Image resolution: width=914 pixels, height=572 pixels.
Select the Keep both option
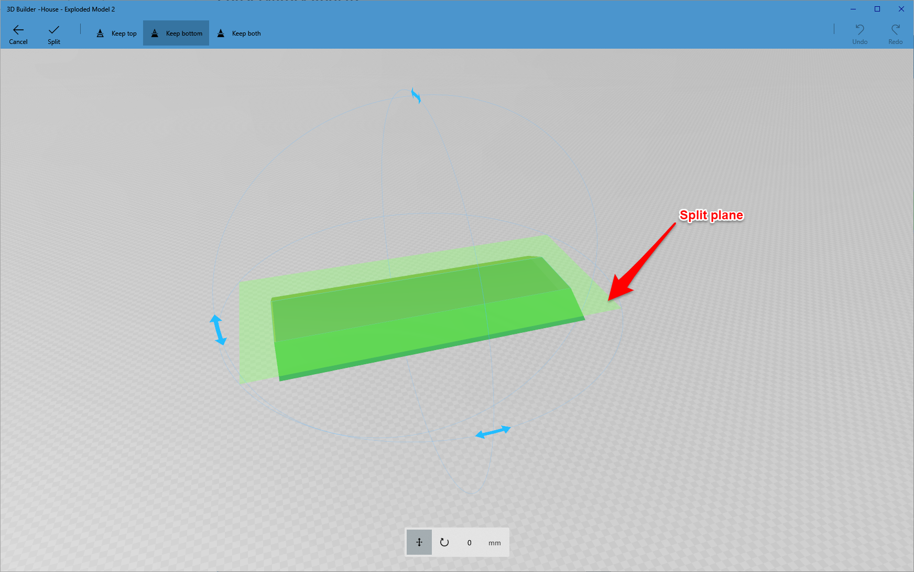[239, 33]
